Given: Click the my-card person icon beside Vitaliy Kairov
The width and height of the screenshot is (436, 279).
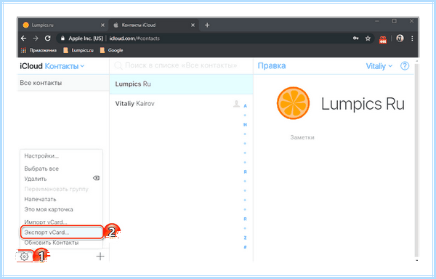Looking at the screenshot, I should [x=236, y=104].
